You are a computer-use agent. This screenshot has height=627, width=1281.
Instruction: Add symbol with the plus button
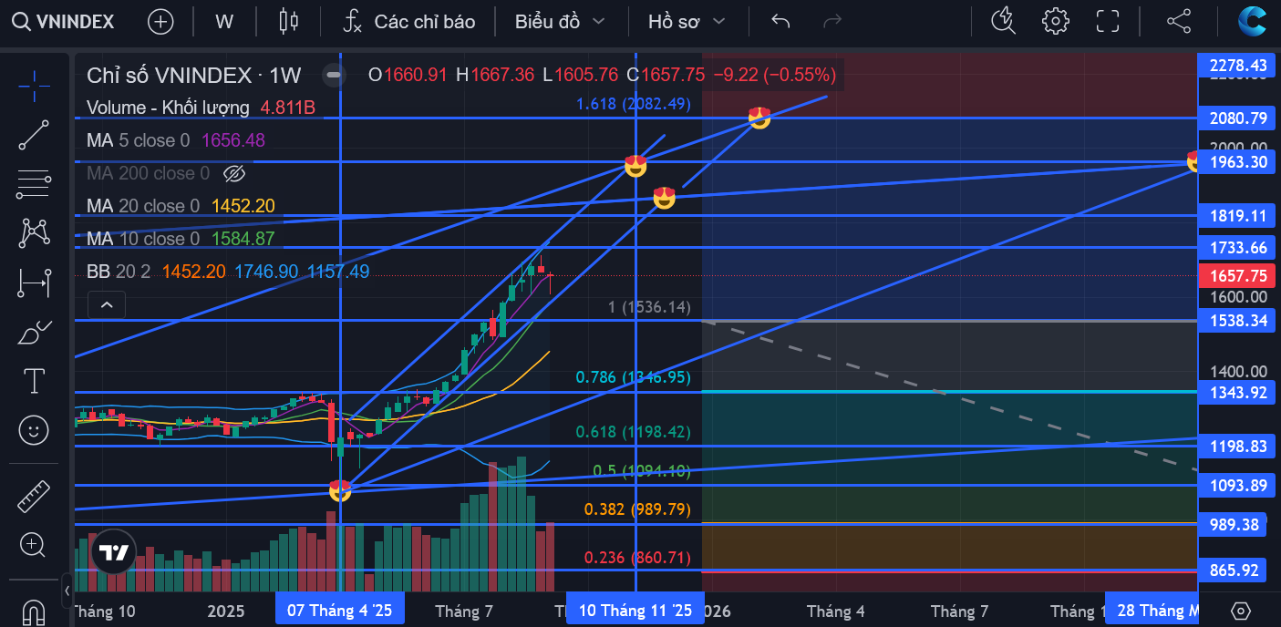coord(160,22)
